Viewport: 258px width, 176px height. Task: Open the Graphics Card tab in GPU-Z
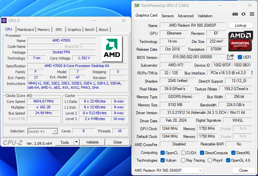click(x=146, y=15)
